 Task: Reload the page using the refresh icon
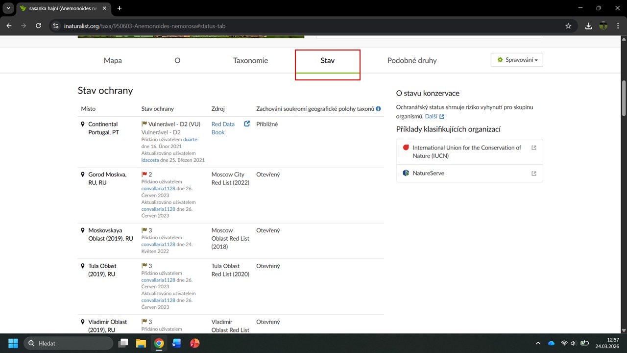click(x=38, y=26)
